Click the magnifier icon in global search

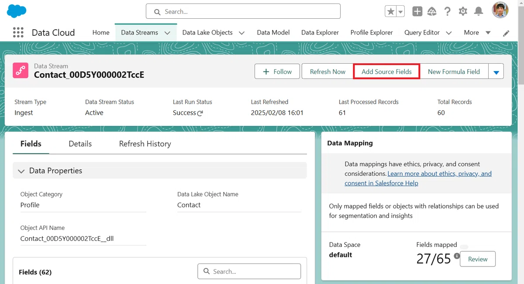156,12
